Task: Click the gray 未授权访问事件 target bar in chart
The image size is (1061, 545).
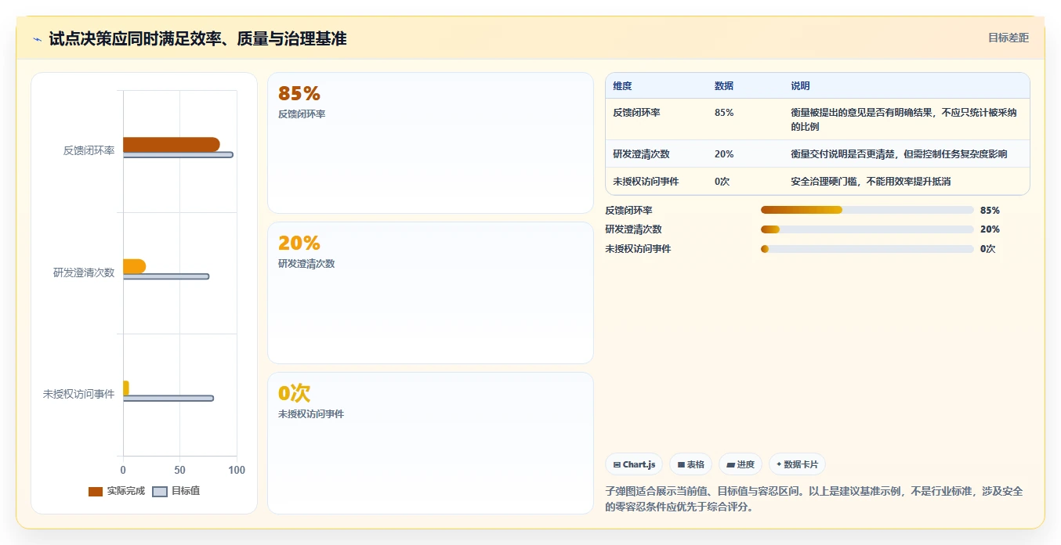Action: [x=168, y=399]
